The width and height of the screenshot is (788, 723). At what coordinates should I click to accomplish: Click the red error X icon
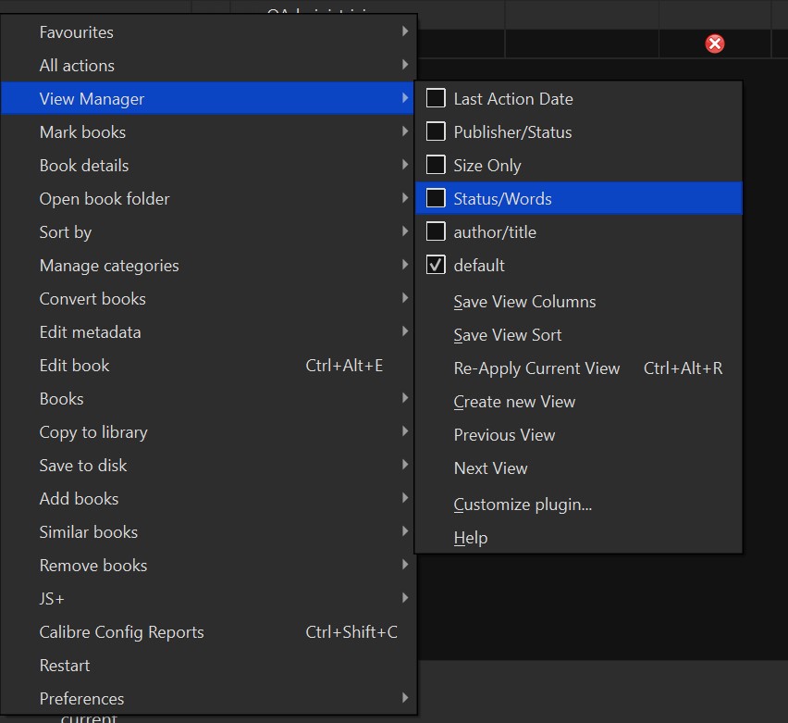coord(715,44)
